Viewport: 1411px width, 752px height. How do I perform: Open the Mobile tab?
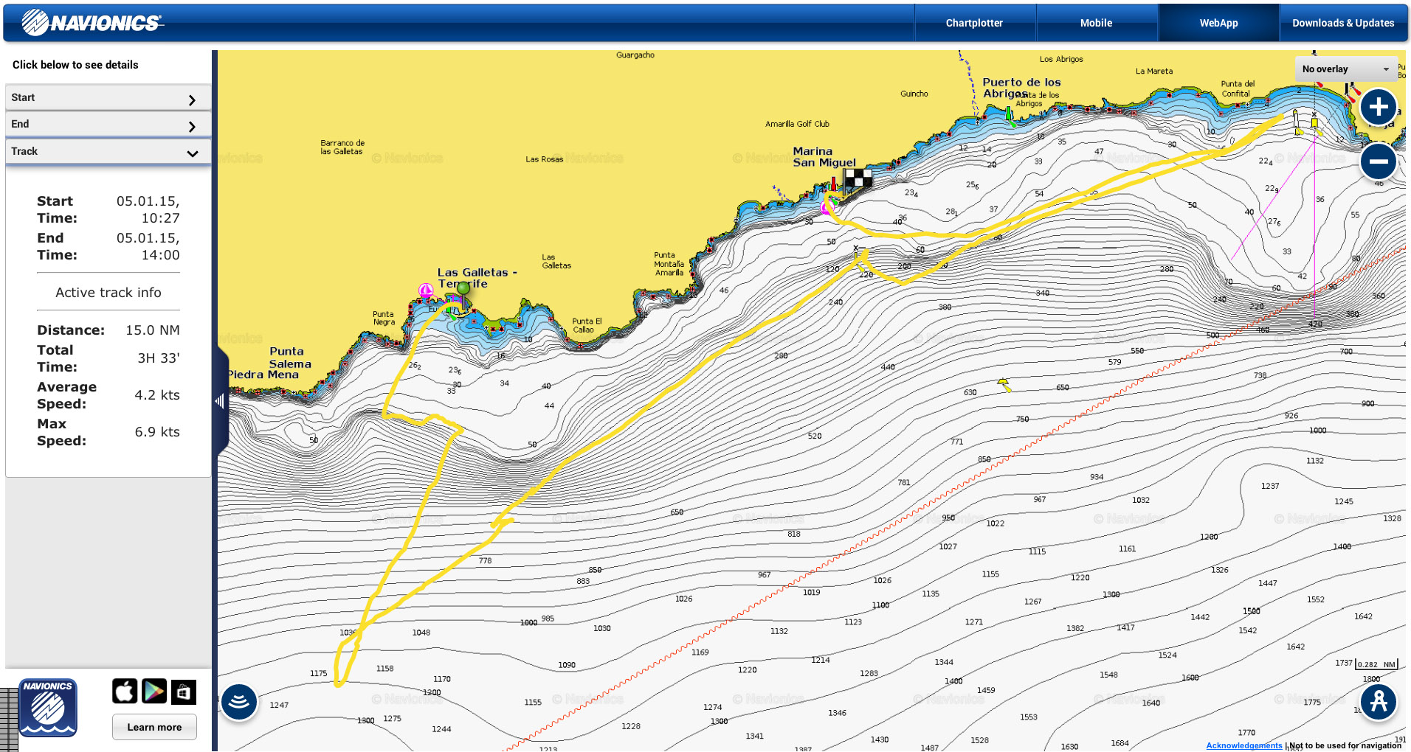(x=1096, y=23)
